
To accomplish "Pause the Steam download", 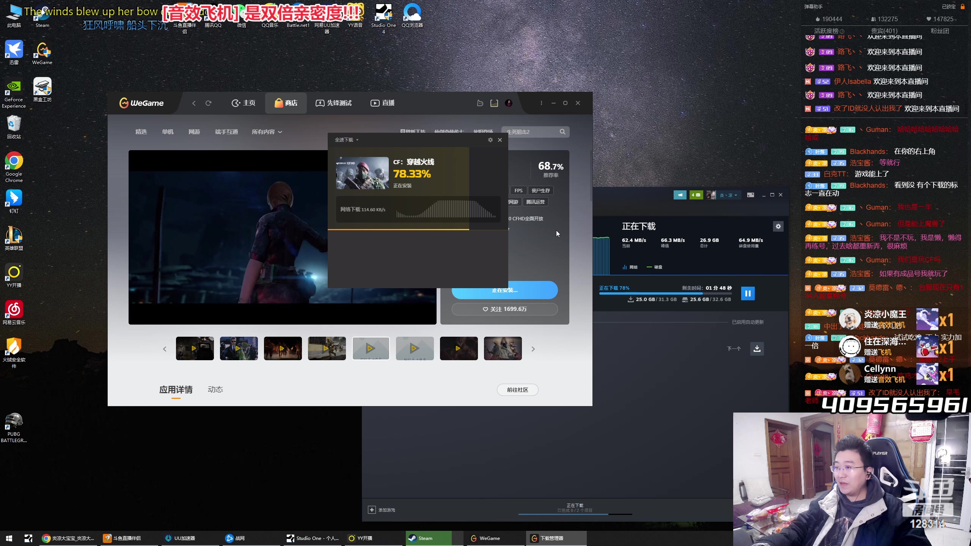I will tap(748, 293).
